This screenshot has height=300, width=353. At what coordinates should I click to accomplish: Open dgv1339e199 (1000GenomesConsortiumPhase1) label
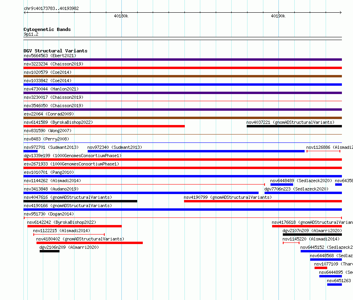[73, 156]
